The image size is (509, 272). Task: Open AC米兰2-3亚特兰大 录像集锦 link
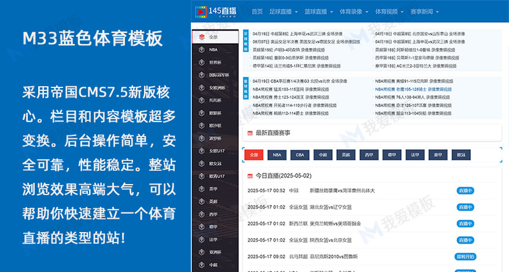pos(416,66)
